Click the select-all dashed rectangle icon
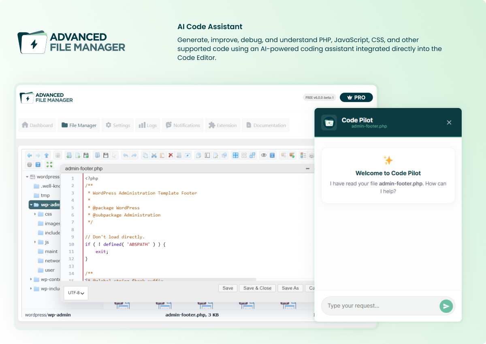This screenshot has width=486, height=344. pos(207,155)
